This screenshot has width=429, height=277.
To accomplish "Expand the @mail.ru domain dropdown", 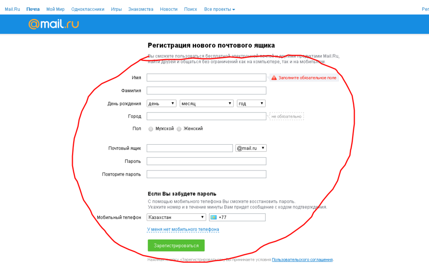I will coord(251,148).
